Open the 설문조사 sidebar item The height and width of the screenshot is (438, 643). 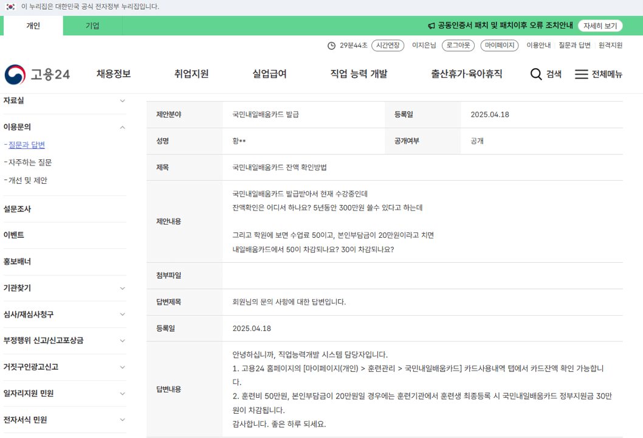(x=17, y=209)
